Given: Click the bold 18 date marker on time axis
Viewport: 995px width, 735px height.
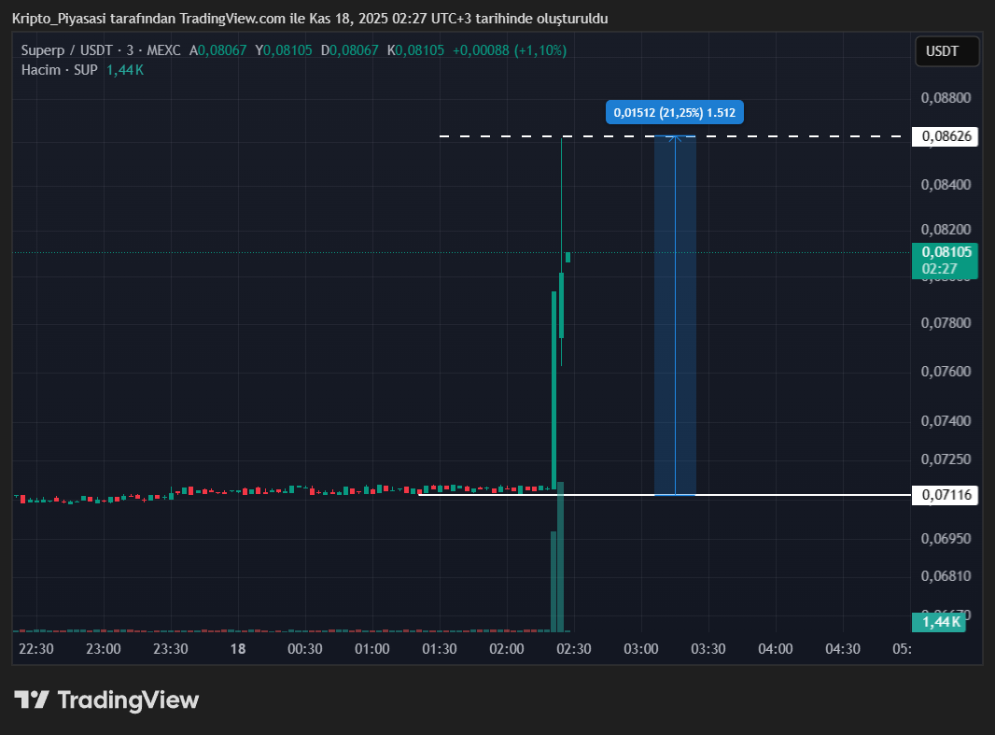Looking at the screenshot, I should [x=238, y=649].
